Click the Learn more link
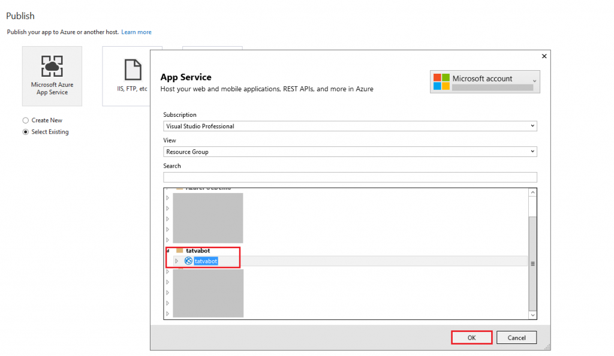The width and height of the screenshot is (614, 356). click(137, 32)
